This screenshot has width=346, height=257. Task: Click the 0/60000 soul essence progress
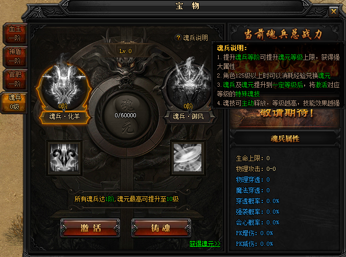pyautogui.click(x=125, y=115)
